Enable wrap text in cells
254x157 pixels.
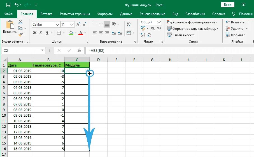tap(129, 24)
